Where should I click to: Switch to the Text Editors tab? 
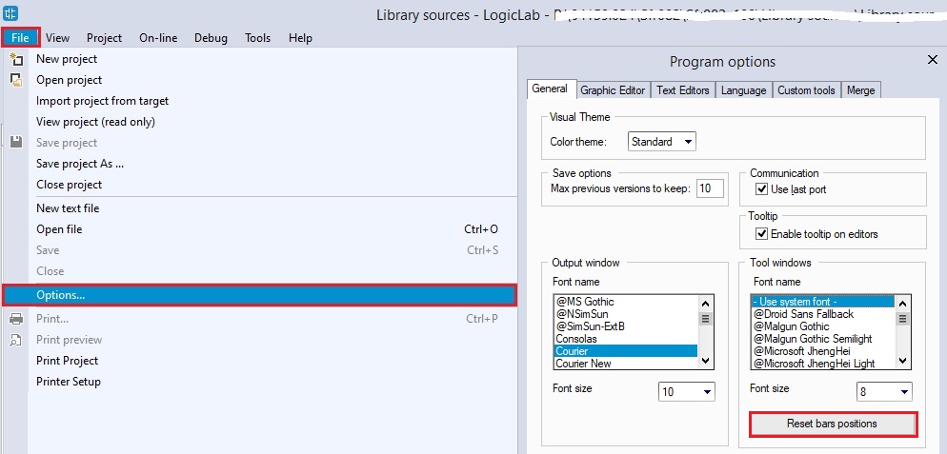pos(682,90)
